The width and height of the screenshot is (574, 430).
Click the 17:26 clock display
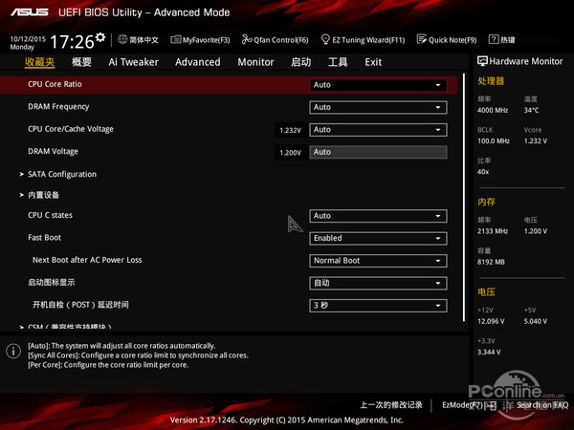72,41
